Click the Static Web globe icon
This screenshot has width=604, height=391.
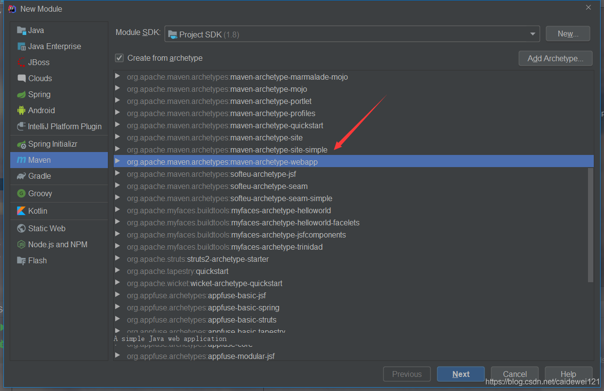(21, 228)
